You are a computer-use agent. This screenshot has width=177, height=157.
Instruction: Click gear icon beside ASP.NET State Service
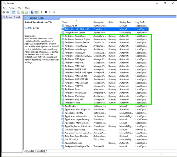coord(63,130)
